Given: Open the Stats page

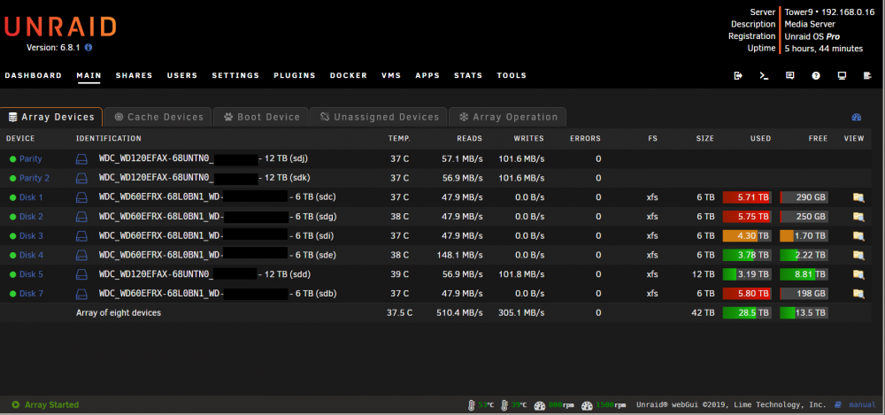Looking at the screenshot, I should 468,76.
